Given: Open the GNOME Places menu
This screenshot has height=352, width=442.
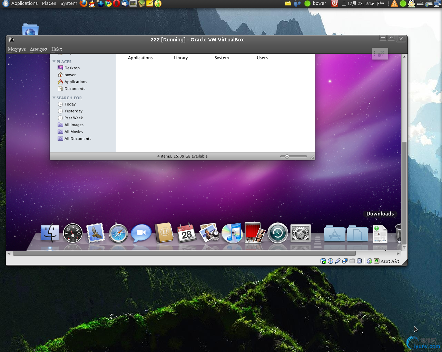Looking at the screenshot, I should (x=49, y=3).
